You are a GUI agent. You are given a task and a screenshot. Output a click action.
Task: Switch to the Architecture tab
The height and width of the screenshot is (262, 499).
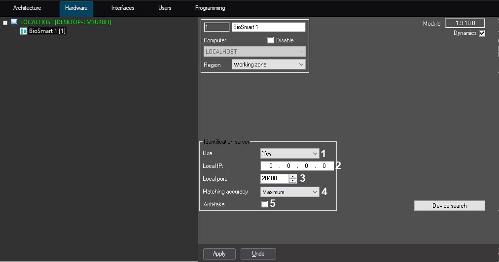pyautogui.click(x=27, y=8)
